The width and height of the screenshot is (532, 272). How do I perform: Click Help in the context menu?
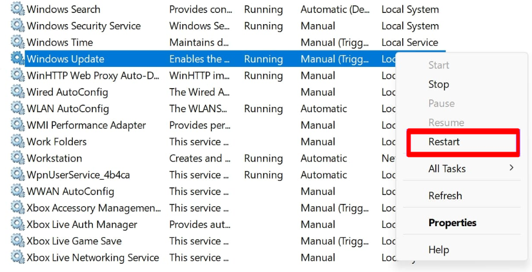(x=439, y=250)
